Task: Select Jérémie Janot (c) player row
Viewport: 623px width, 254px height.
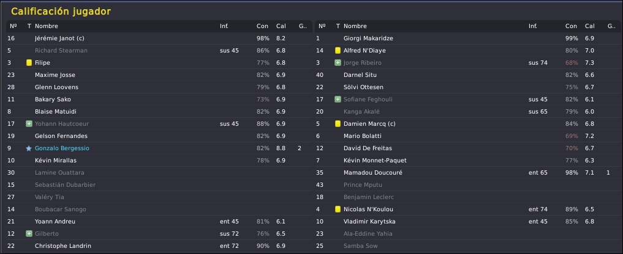Action: coord(159,38)
